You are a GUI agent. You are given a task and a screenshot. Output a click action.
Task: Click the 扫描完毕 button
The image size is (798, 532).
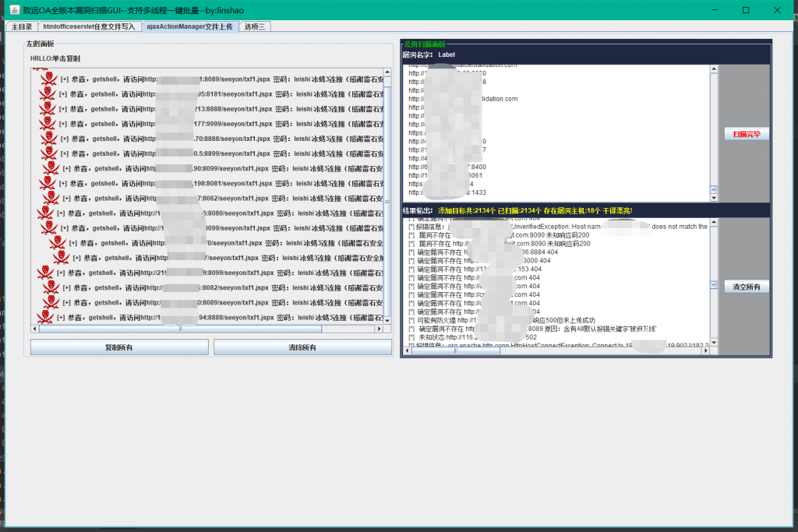point(747,134)
